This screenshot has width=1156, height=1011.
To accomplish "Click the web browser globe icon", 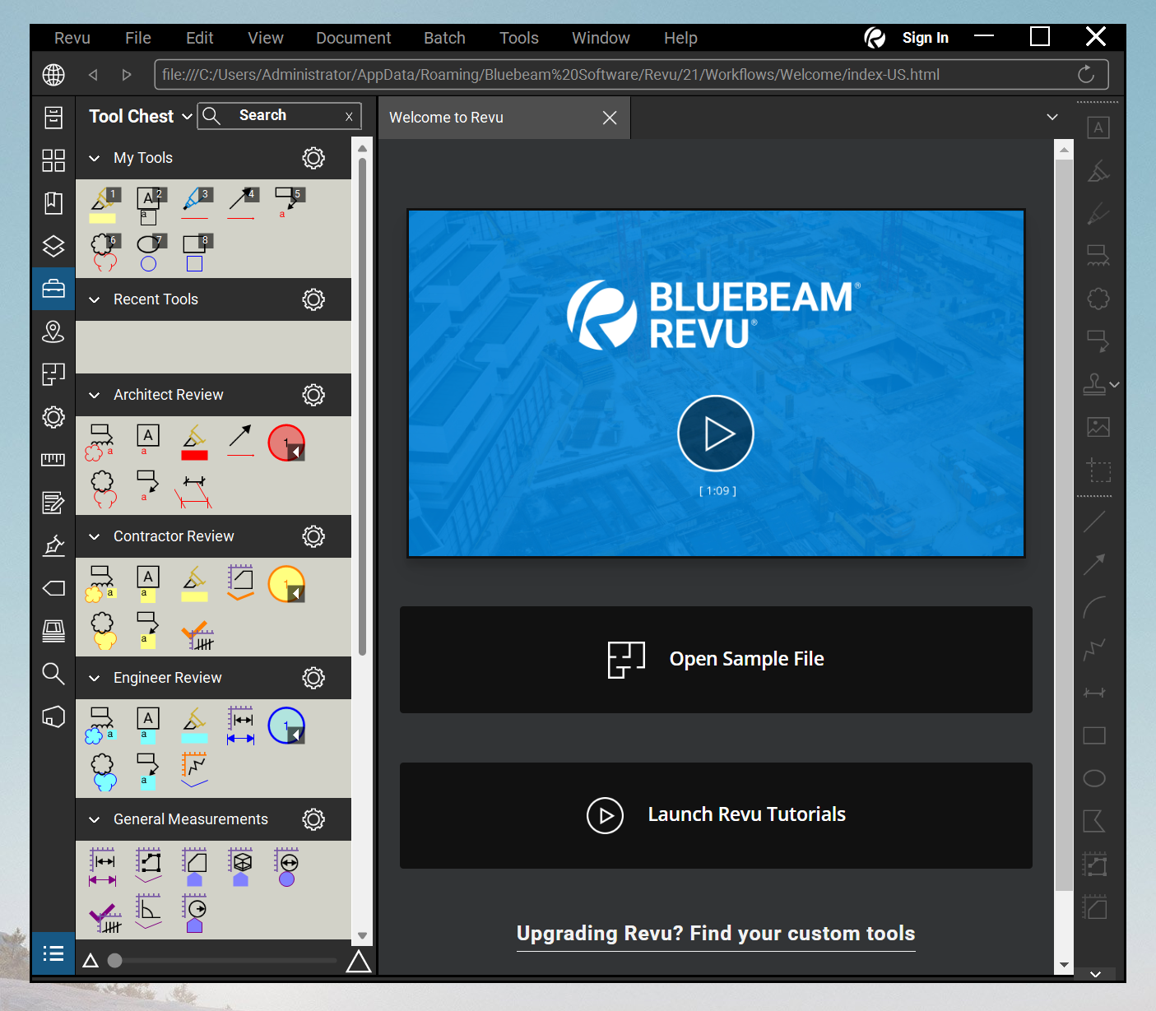I will [53, 75].
